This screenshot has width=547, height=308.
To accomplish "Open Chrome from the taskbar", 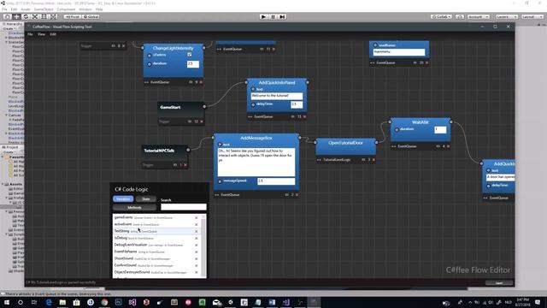I will [104, 302].
